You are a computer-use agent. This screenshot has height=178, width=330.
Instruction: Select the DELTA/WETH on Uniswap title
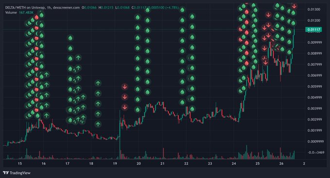click(x=25, y=8)
